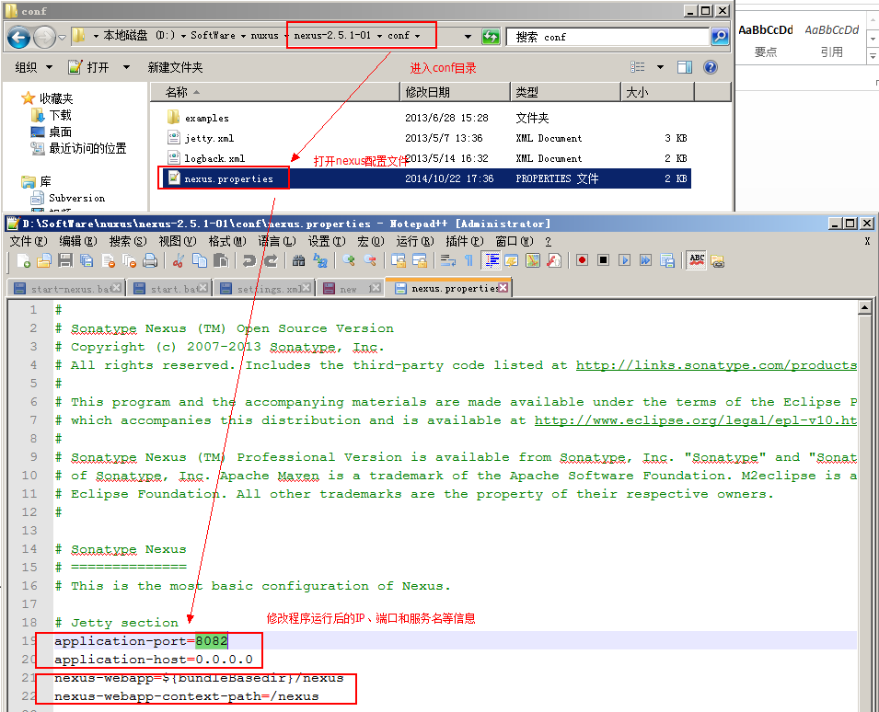
Task: Open Find with the binoculars icon
Action: click(x=299, y=260)
